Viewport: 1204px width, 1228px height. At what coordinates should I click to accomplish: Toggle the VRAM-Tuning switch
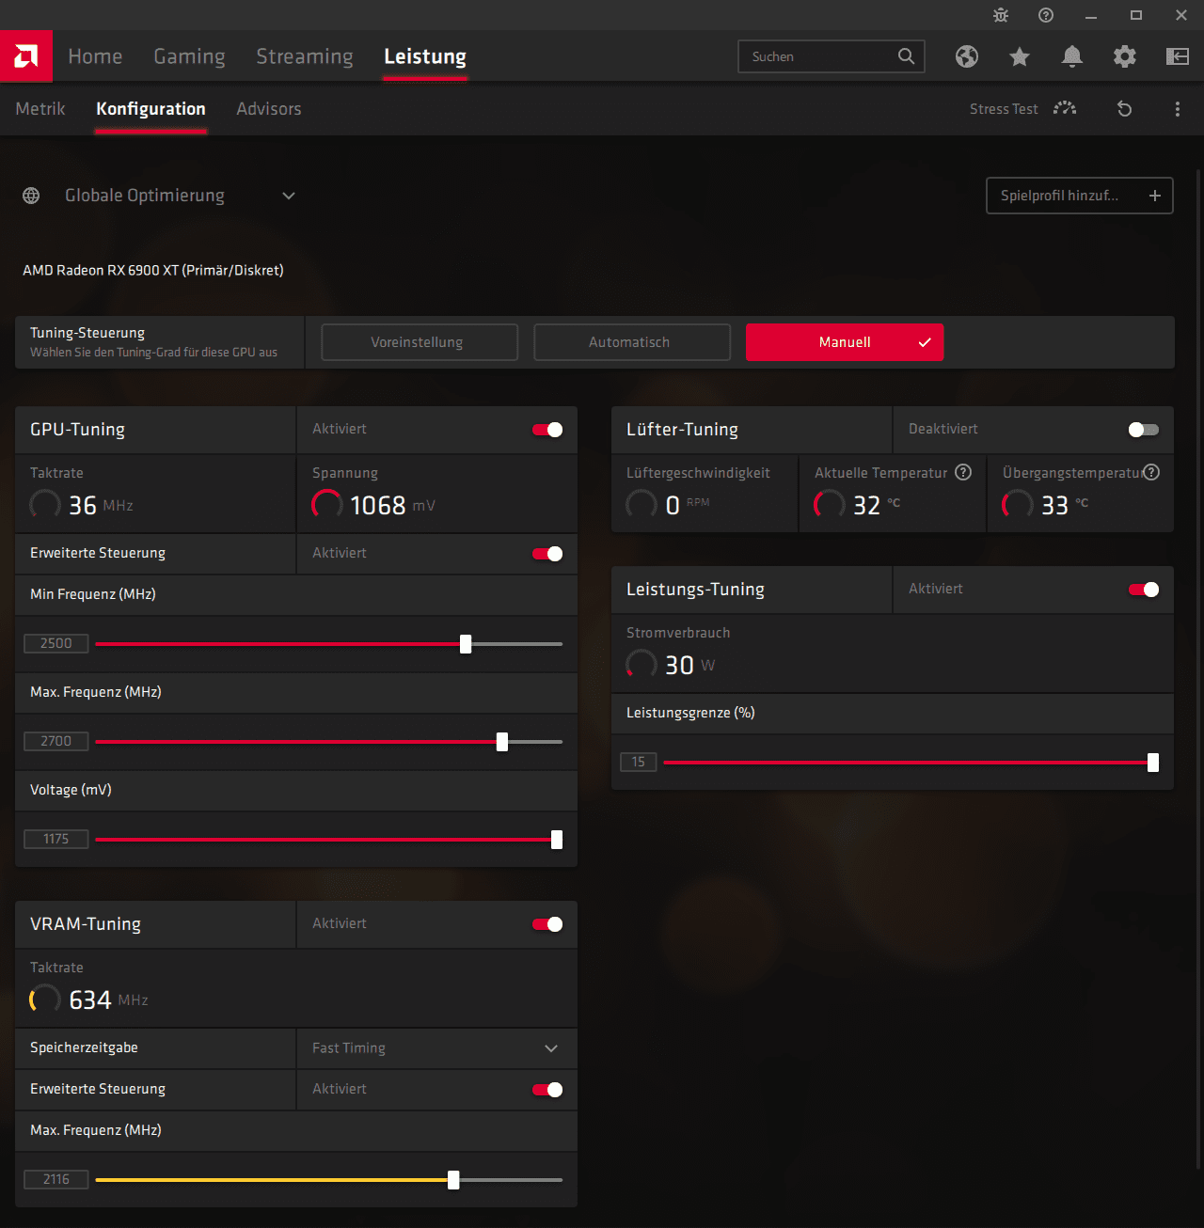[547, 924]
